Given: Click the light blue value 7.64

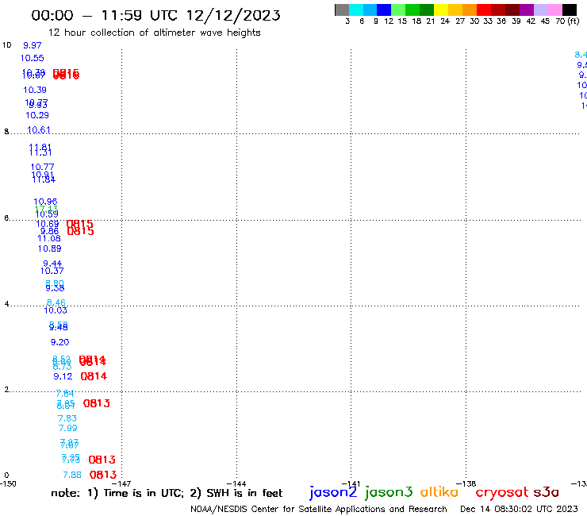Looking at the screenshot, I should click(65, 394).
